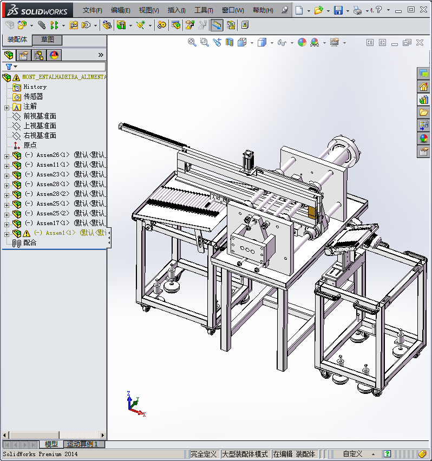This screenshot has width=432, height=461.
Task: Open the 工具(T) menu
Action: click(x=204, y=10)
